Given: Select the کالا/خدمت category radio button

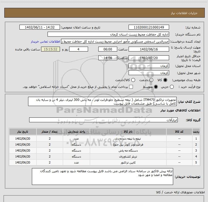Looking at the screenshot, I should 133,80.
